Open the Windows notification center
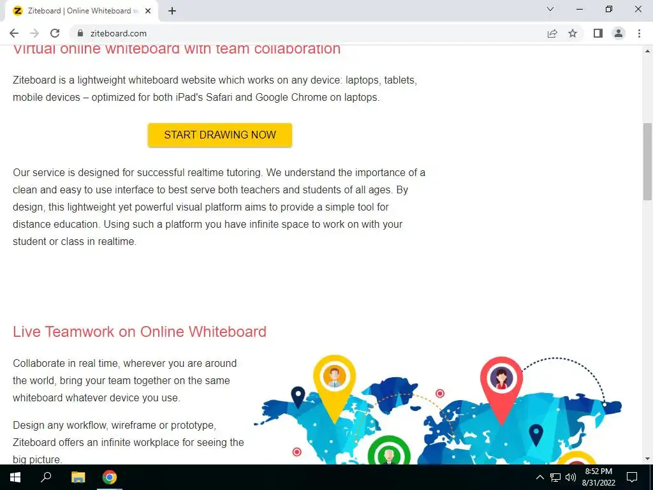The image size is (653, 490). 632,477
